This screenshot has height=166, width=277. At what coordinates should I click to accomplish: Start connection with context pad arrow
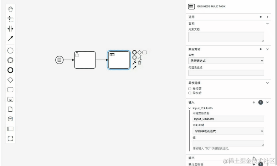click(134, 67)
